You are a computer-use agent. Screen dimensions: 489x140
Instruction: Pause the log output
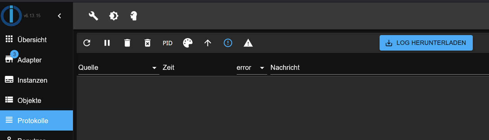coord(107,43)
